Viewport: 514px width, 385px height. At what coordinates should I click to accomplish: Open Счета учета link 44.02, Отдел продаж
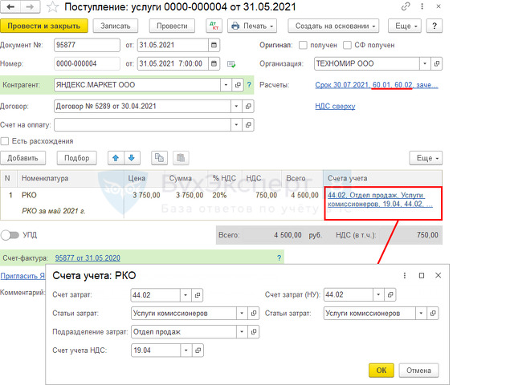coord(380,200)
